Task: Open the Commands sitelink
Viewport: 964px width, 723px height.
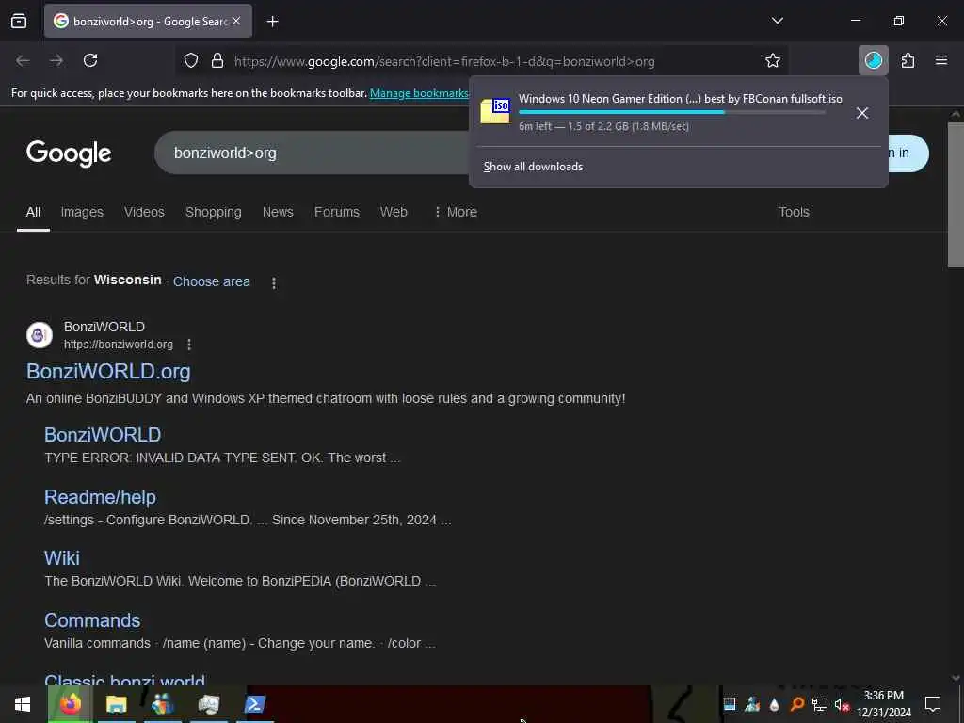Action: (92, 620)
